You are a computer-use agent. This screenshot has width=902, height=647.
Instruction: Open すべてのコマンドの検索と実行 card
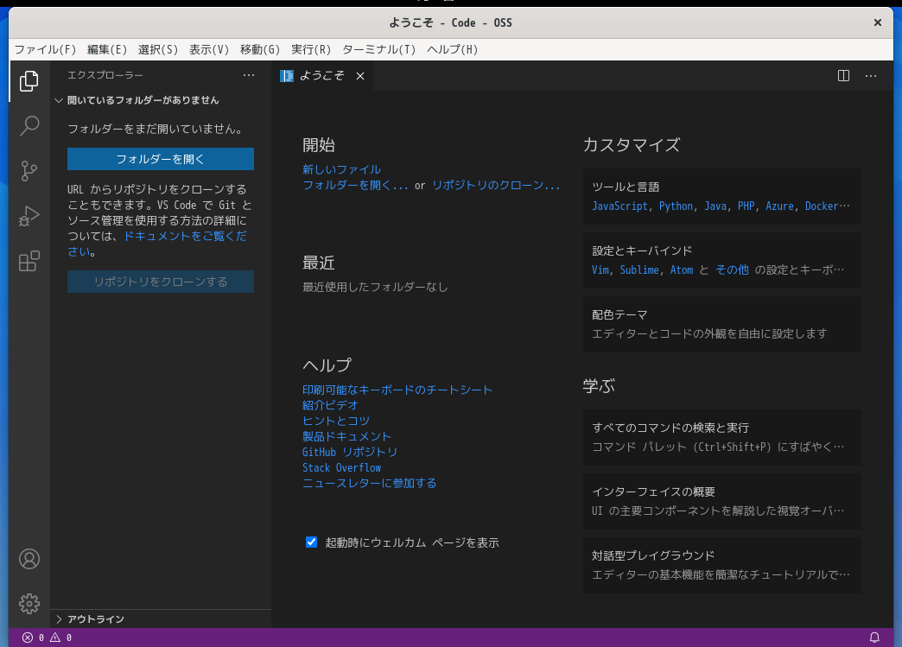(x=722, y=437)
